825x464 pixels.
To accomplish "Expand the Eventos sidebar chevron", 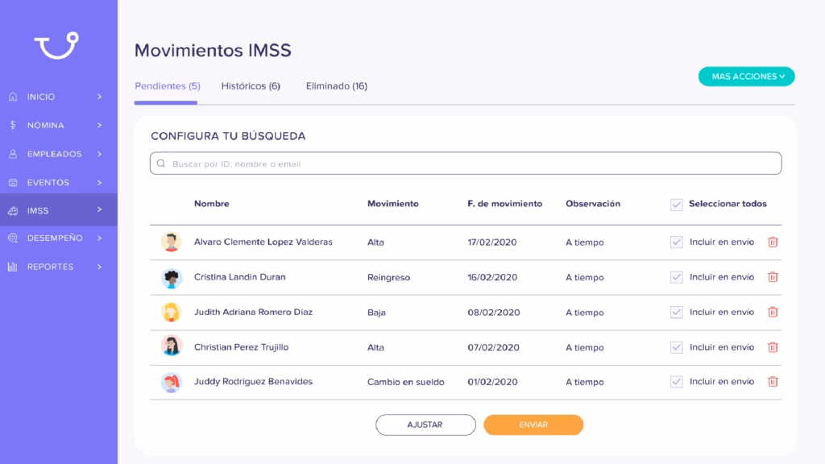I will click(99, 183).
